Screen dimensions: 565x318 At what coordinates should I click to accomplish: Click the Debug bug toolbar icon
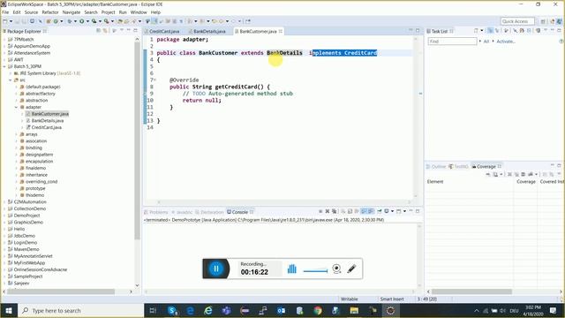point(70,21)
